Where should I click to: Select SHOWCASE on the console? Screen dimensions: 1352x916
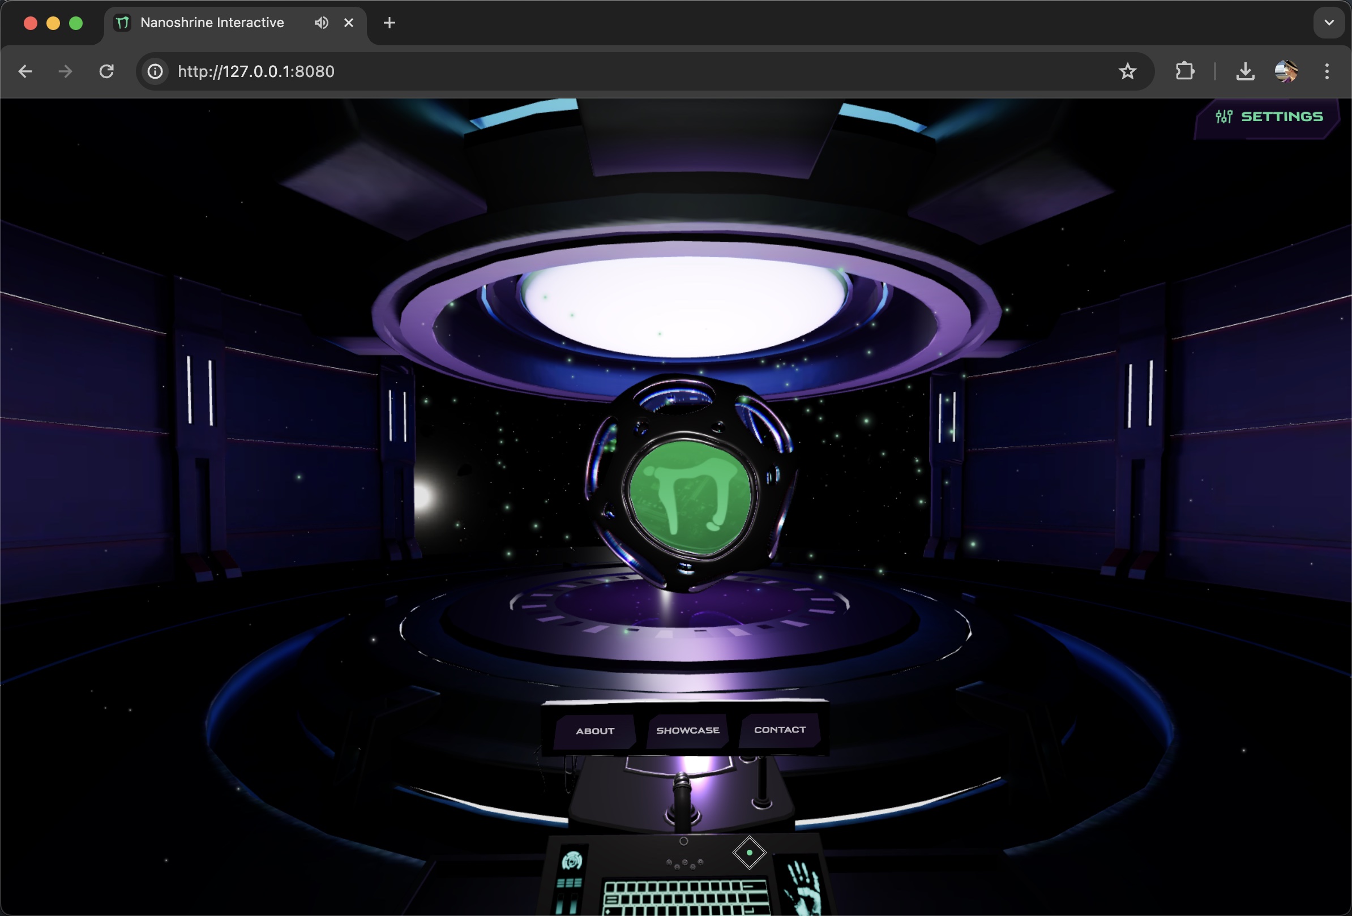(688, 730)
